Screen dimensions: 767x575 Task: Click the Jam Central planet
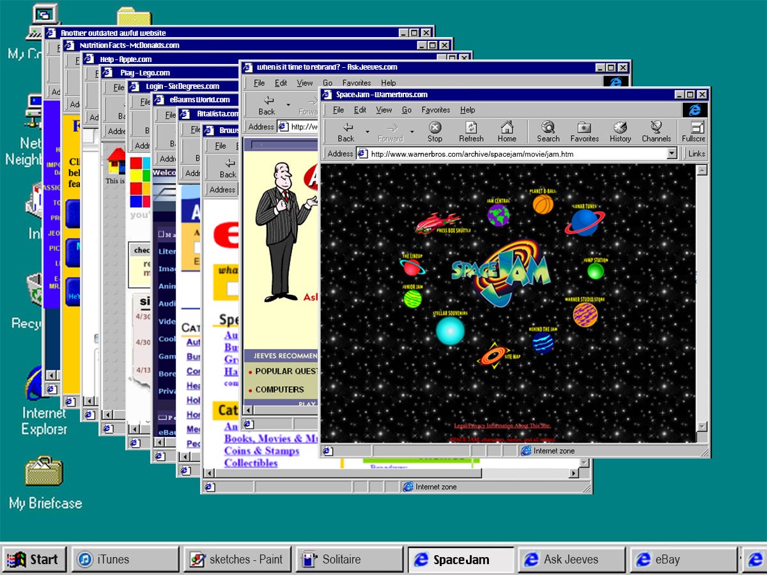[x=498, y=215]
